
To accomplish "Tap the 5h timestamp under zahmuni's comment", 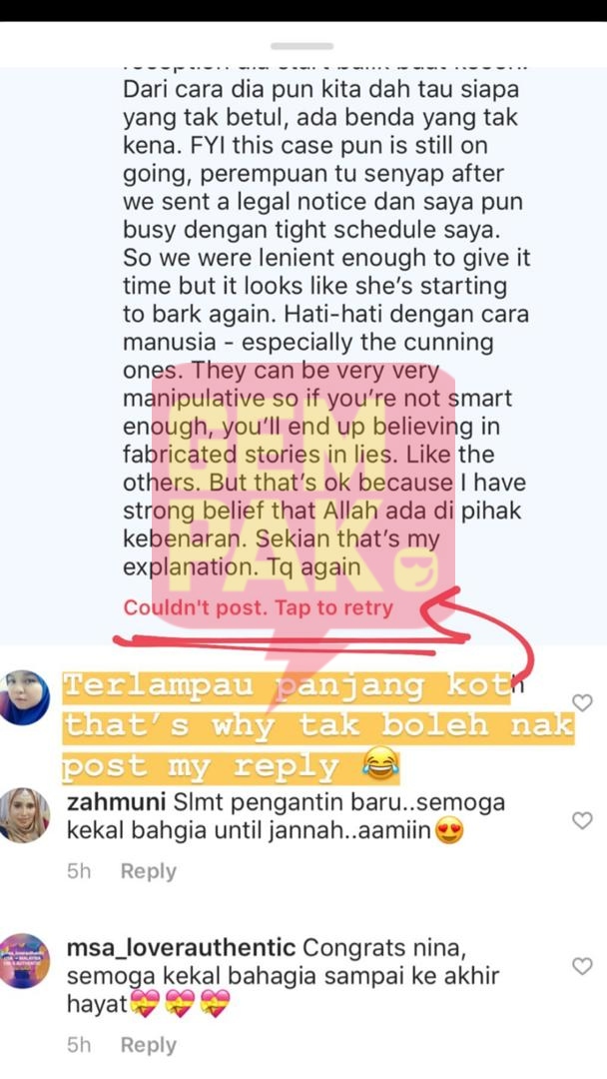I will pyautogui.click(x=79, y=871).
